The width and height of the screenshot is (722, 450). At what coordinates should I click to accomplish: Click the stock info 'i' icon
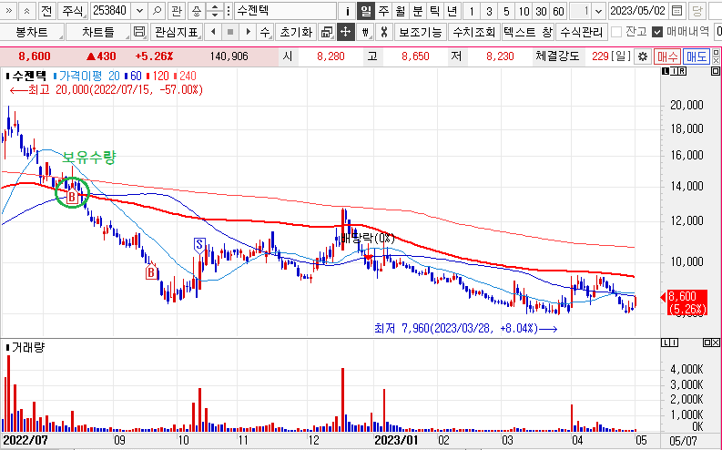348,11
